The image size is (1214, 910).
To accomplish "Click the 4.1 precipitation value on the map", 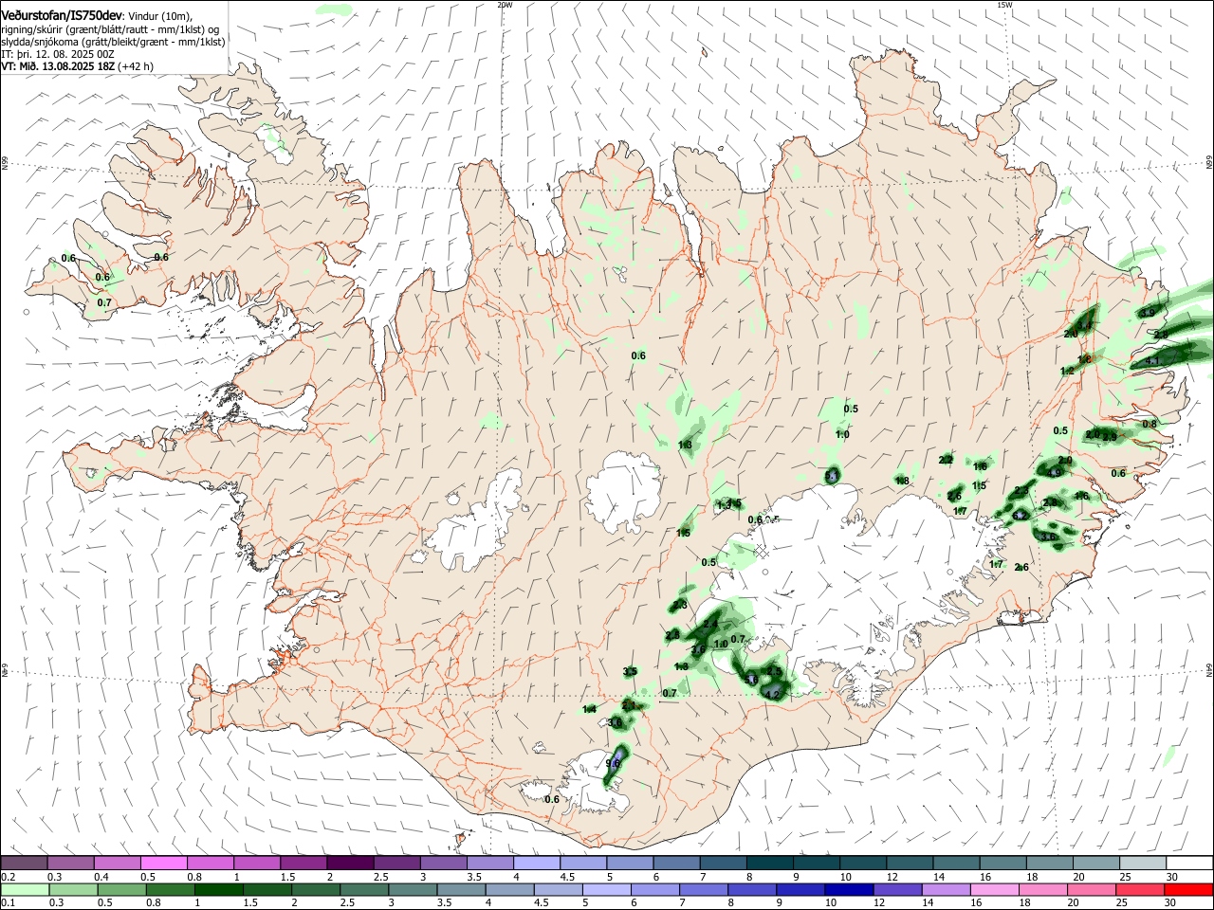I will click(x=1152, y=361).
